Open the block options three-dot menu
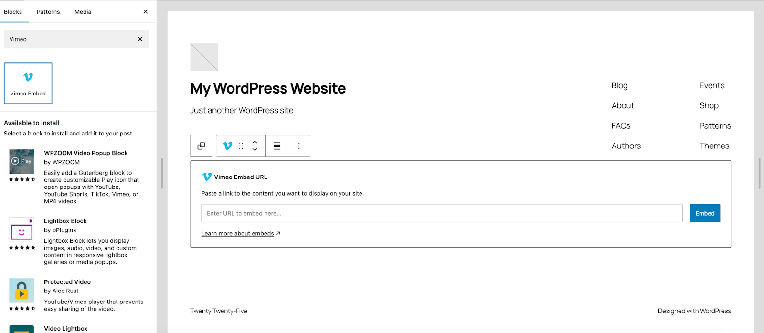The image size is (764, 333). coord(299,146)
